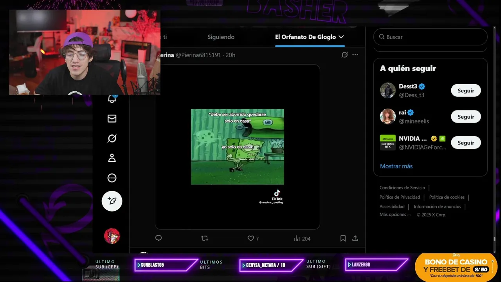Open More options circle in sidebar
This screenshot has width=501, height=282.
coord(112,178)
